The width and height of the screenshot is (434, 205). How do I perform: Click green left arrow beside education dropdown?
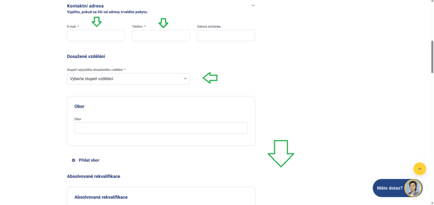click(x=210, y=78)
